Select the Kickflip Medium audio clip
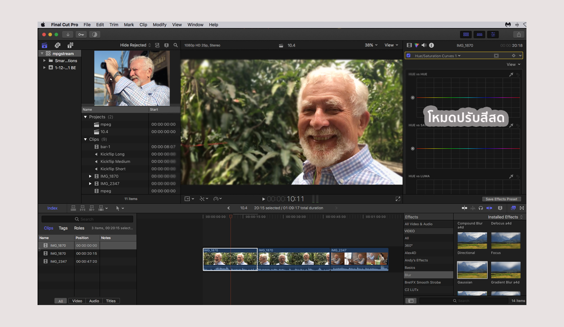Viewport: 564px width, 327px height. [115, 162]
